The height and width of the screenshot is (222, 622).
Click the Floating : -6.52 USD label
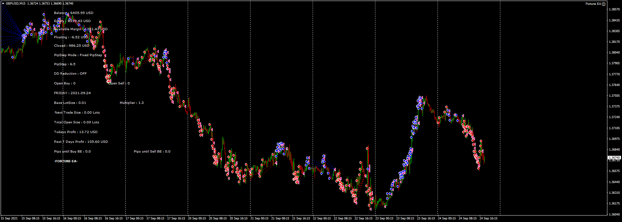coord(71,37)
